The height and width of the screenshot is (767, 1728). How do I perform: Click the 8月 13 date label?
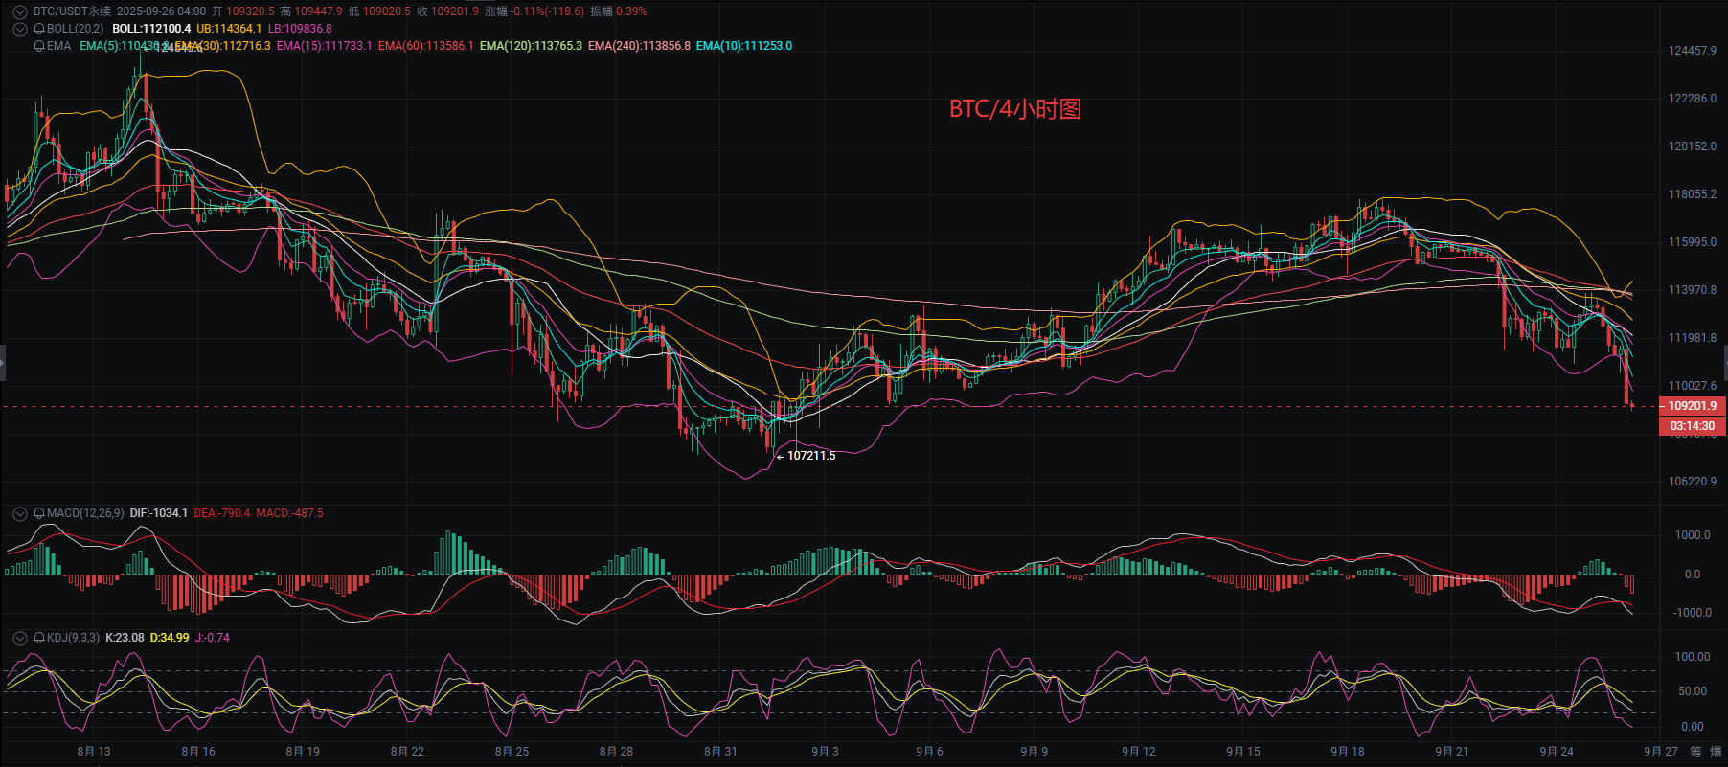point(94,752)
